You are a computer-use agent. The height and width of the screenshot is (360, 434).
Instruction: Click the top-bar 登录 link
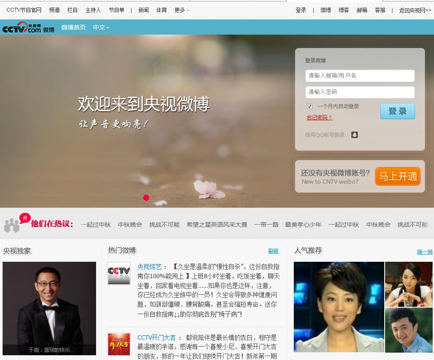(x=301, y=10)
